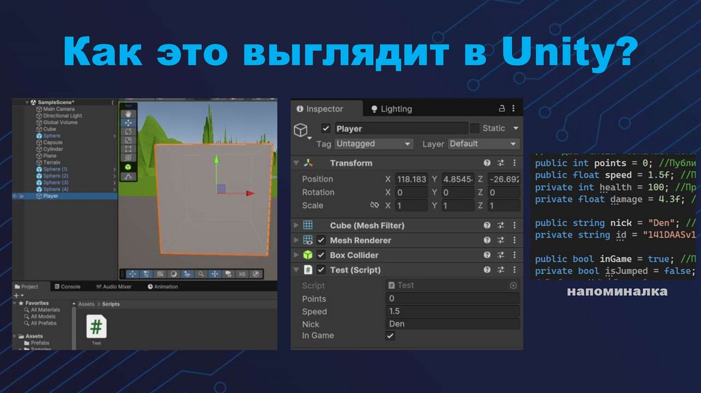Open the Prefabs folder under Assets
Viewport: 701px width, 393px height.
point(40,343)
